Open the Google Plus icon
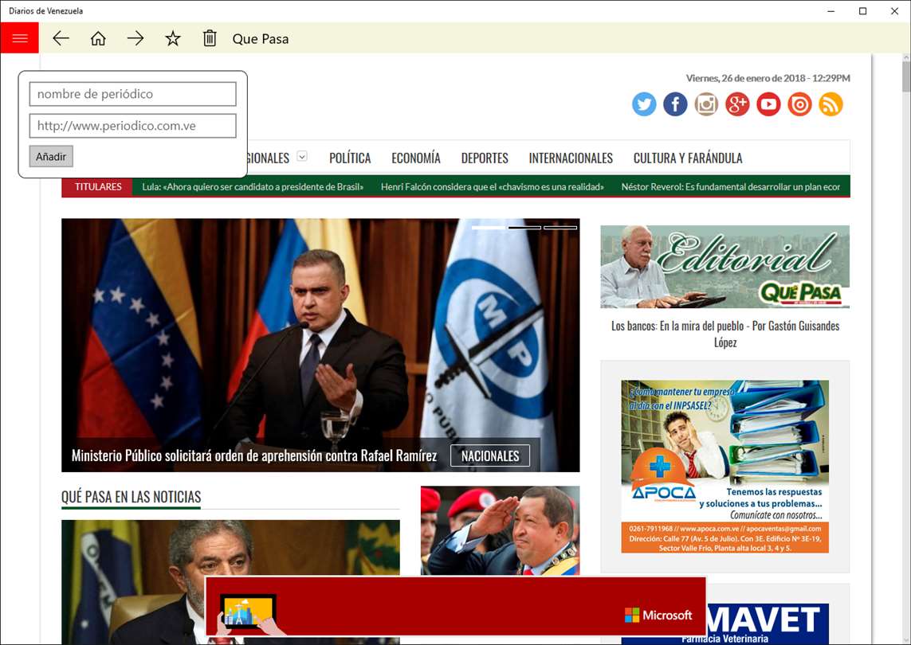Screen dimensions: 911x645 pyautogui.click(x=737, y=104)
